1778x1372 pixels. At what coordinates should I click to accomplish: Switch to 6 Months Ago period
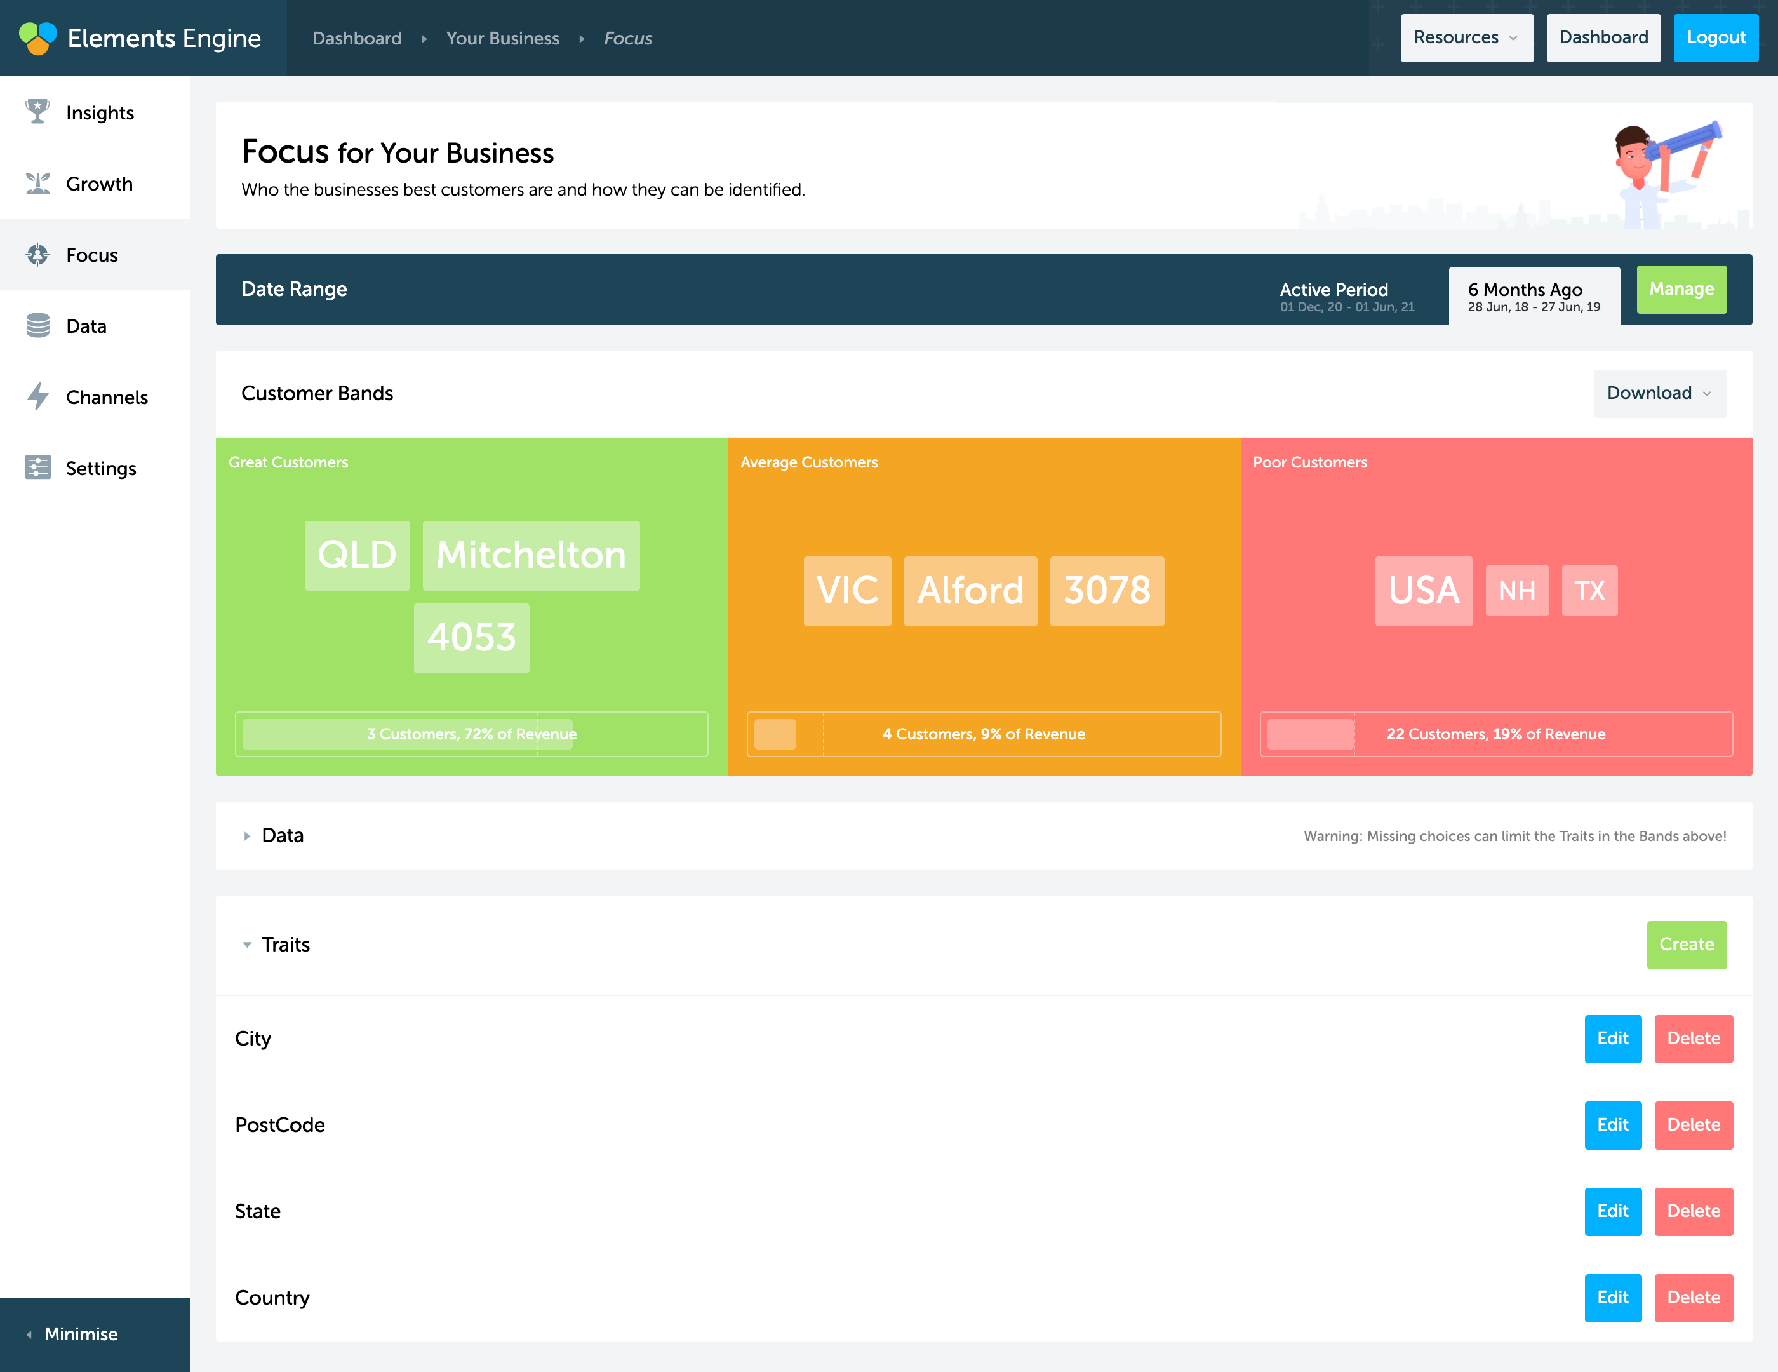[x=1533, y=297]
